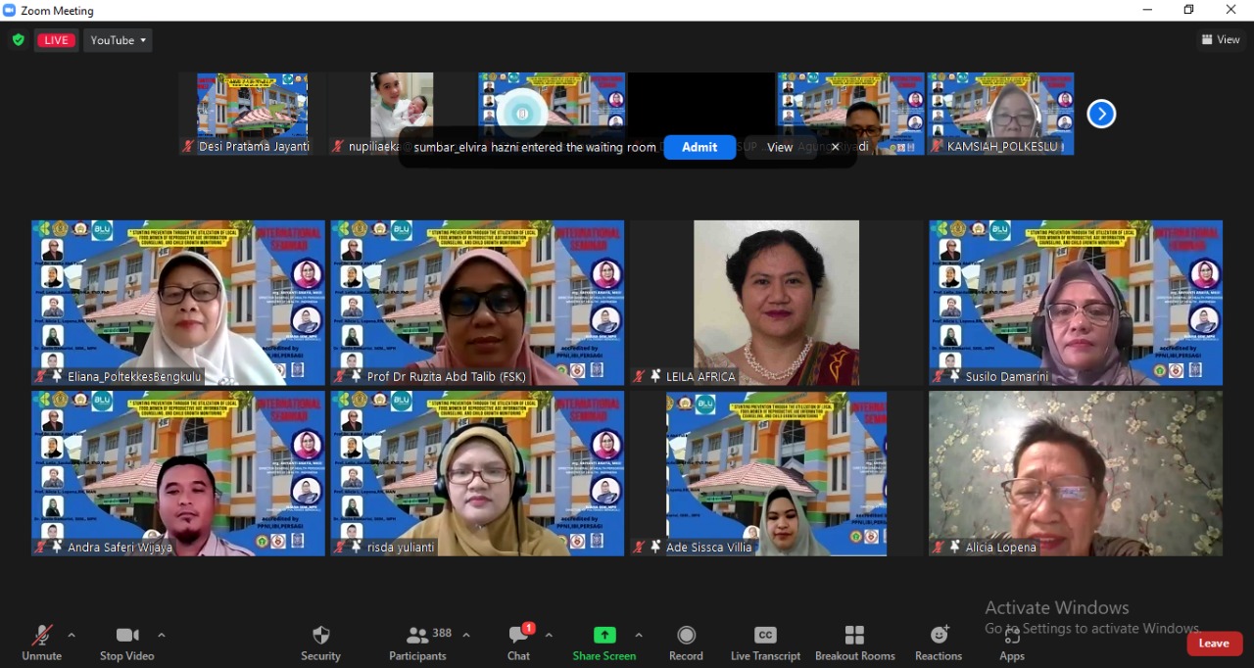Open the YouTube live stream dropdown

pos(118,40)
